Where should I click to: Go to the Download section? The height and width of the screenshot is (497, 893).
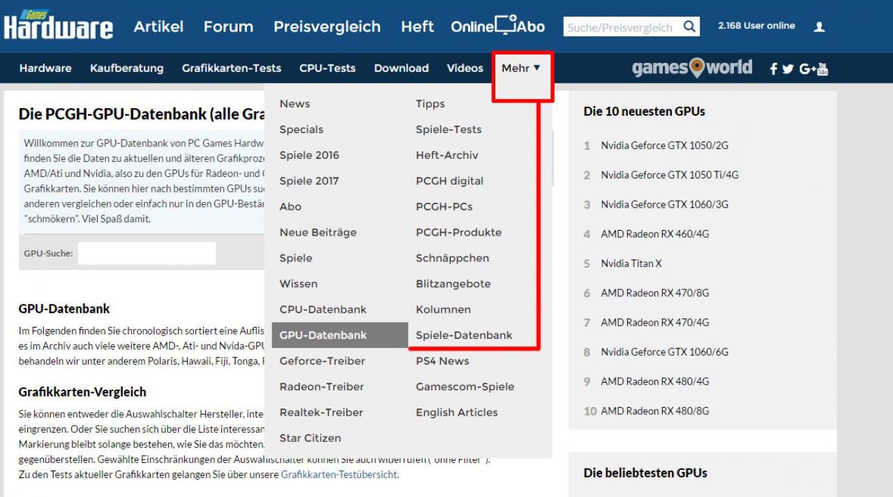[401, 68]
